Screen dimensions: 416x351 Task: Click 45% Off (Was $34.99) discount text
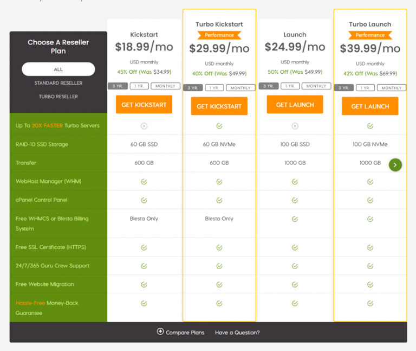pyautogui.click(x=144, y=72)
